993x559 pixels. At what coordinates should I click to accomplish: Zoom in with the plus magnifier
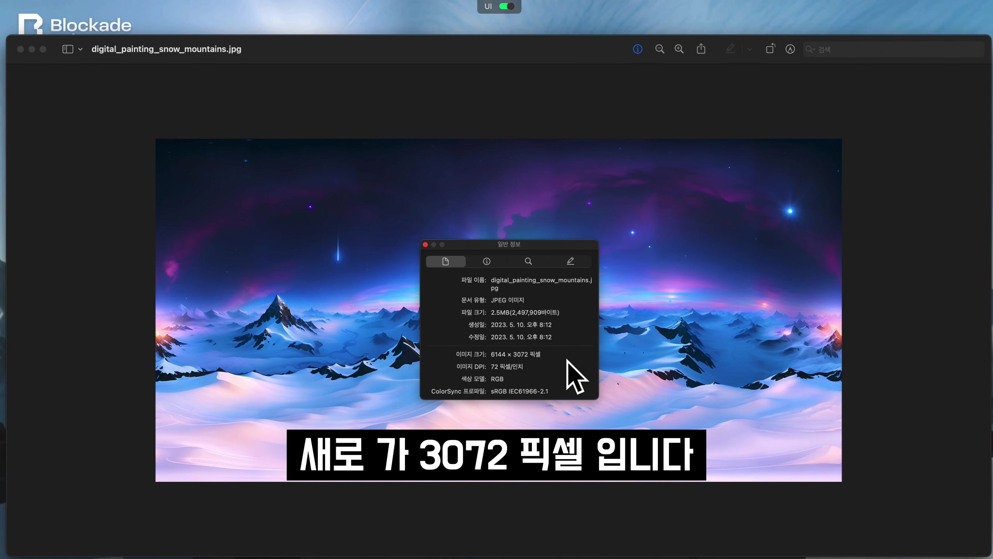tap(679, 49)
